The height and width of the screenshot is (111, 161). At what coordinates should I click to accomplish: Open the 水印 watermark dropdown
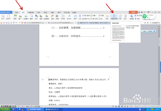(x=125, y=17)
